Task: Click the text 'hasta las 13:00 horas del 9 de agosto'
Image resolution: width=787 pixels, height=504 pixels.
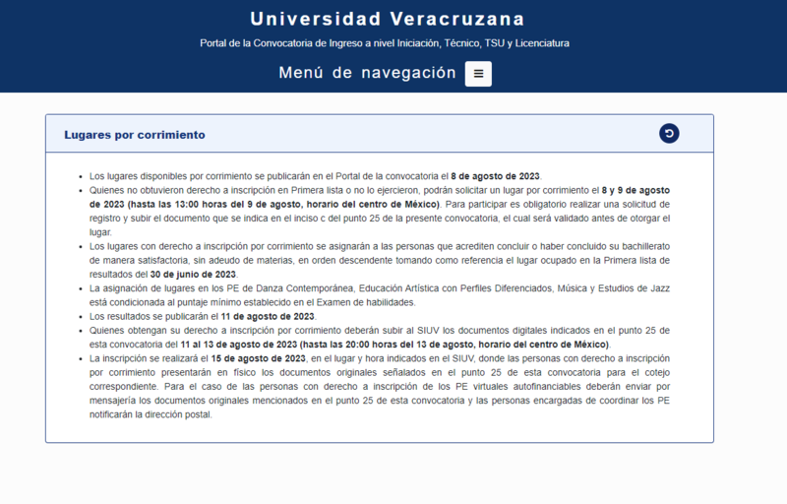Action: pyautogui.click(x=213, y=205)
